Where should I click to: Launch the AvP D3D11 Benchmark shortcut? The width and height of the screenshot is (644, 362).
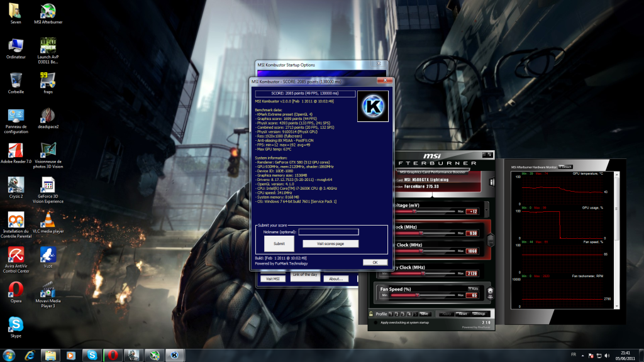[x=48, y=50]
